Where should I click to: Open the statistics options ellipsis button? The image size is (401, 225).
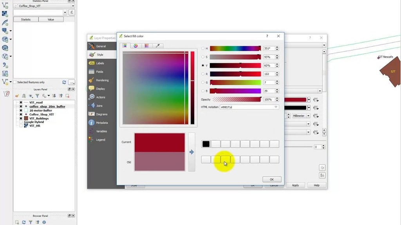72,82
